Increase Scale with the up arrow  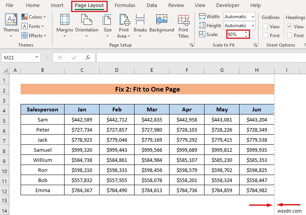click(246, 33)
